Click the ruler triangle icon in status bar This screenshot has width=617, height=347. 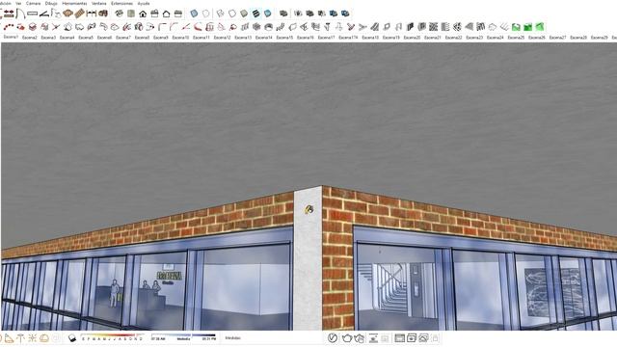[x=9, y=338]
